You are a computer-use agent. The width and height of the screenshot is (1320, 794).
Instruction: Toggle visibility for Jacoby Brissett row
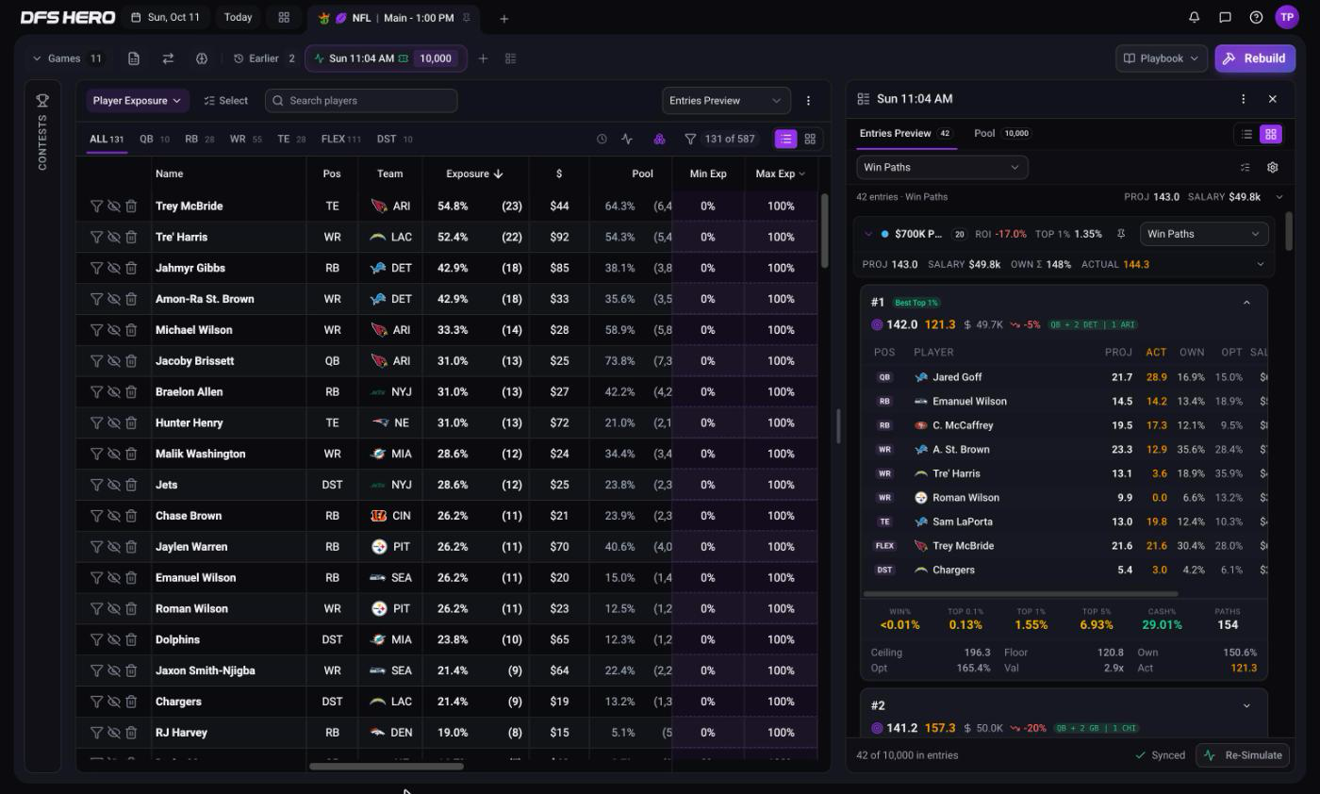click(113, 361)
